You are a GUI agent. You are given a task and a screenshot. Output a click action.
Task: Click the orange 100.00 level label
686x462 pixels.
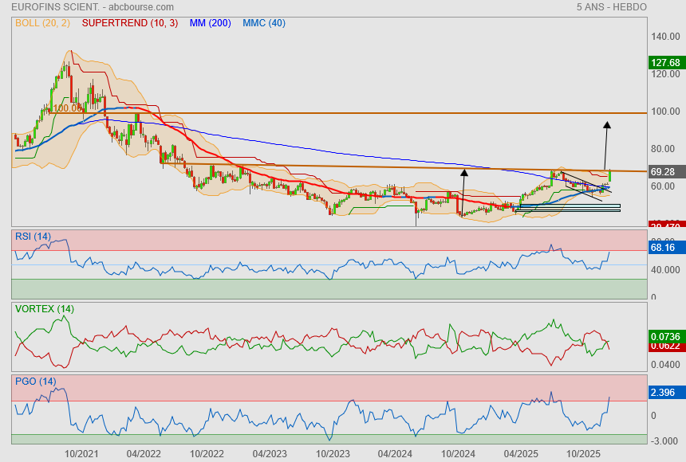tap(69, 108)
